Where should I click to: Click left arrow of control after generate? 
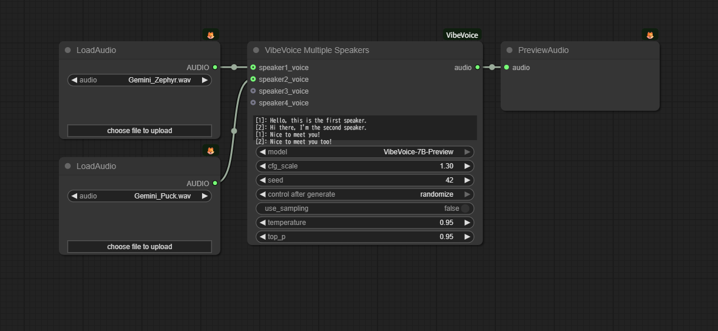[x=263, y=194]
